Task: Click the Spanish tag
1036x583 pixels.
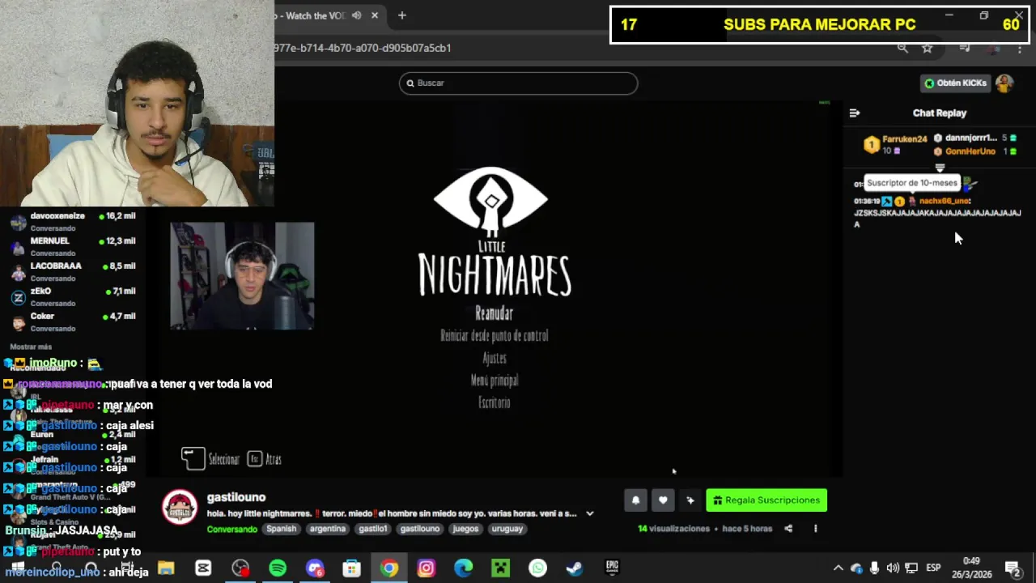Action: click(x=282, y=529)
